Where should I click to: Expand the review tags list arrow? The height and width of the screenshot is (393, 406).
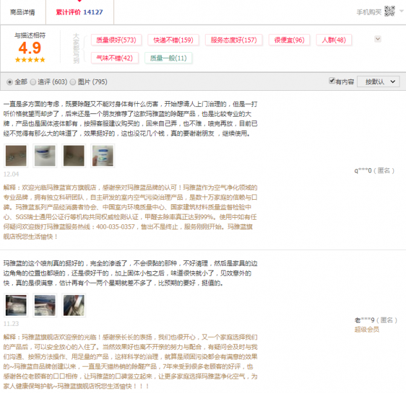[378, 39]
